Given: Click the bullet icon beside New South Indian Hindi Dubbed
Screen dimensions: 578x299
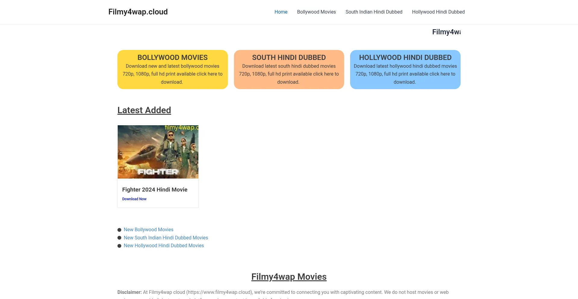Looking at the screenshot, I should point(119,238).
